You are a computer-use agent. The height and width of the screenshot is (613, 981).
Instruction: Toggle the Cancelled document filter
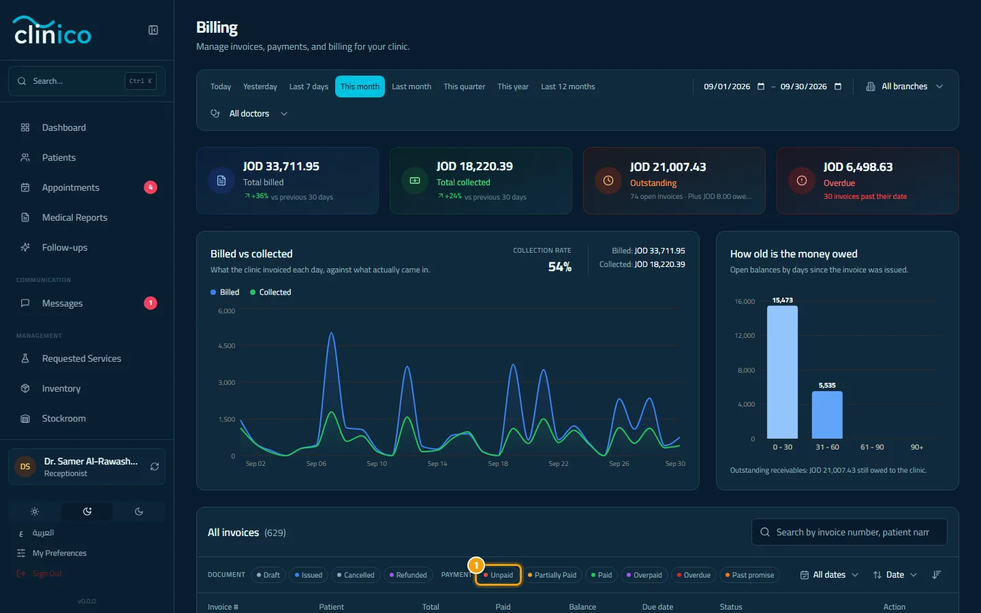tap(356, 575)
